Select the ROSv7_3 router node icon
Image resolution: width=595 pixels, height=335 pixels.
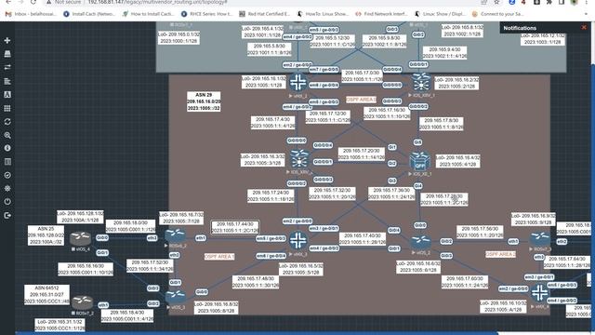coord(540,239)
